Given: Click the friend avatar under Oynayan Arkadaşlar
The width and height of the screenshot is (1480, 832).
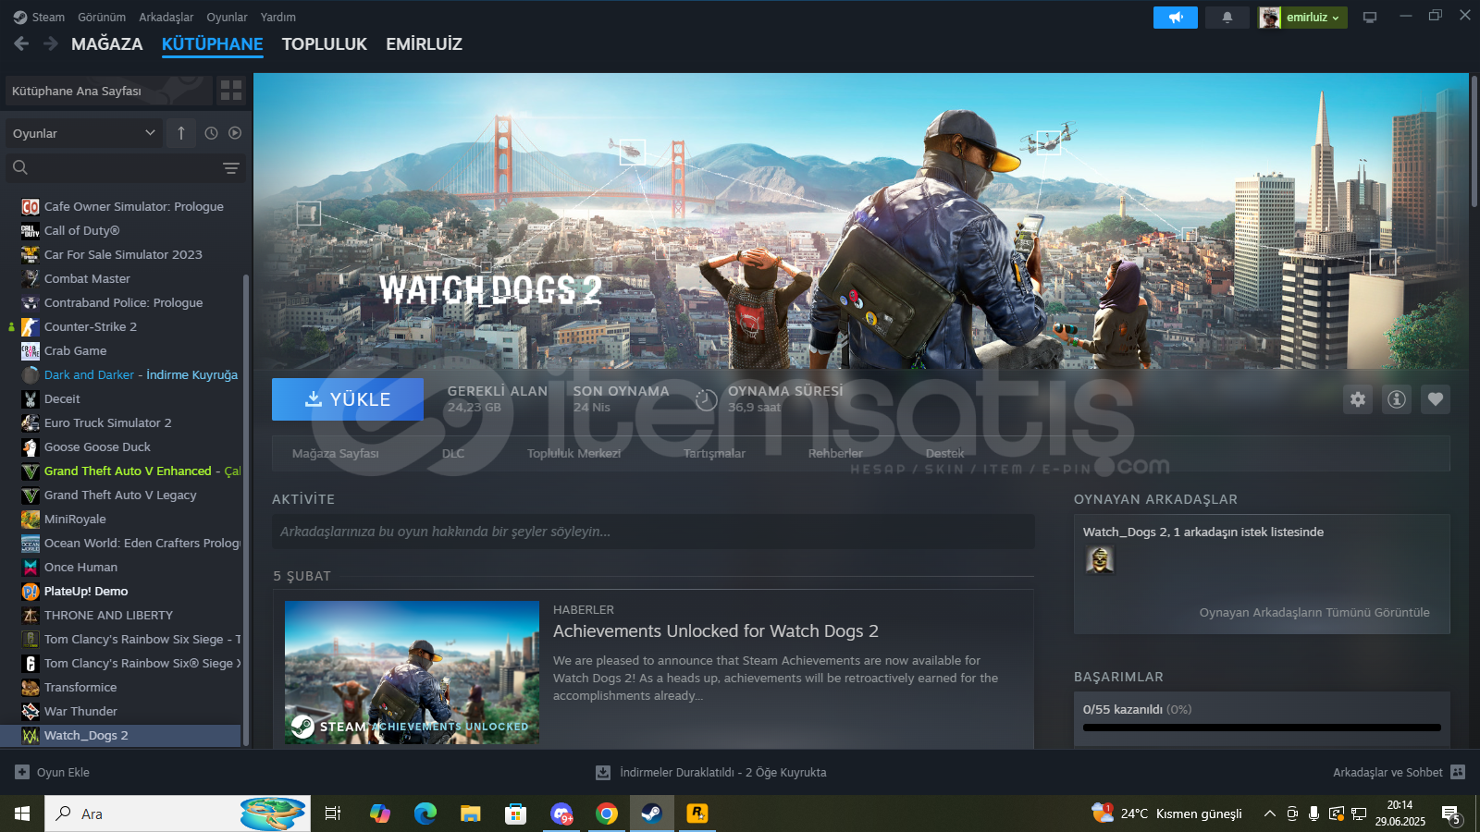Looking at the screenshot, I should point(1100,559).
